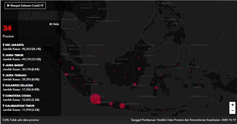Click the red dot on Central Kalimantan
Screen dimensions: 237x124
pos(125,78)
